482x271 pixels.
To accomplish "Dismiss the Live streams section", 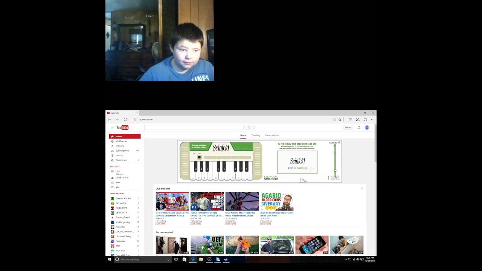I will coord(362,189).
